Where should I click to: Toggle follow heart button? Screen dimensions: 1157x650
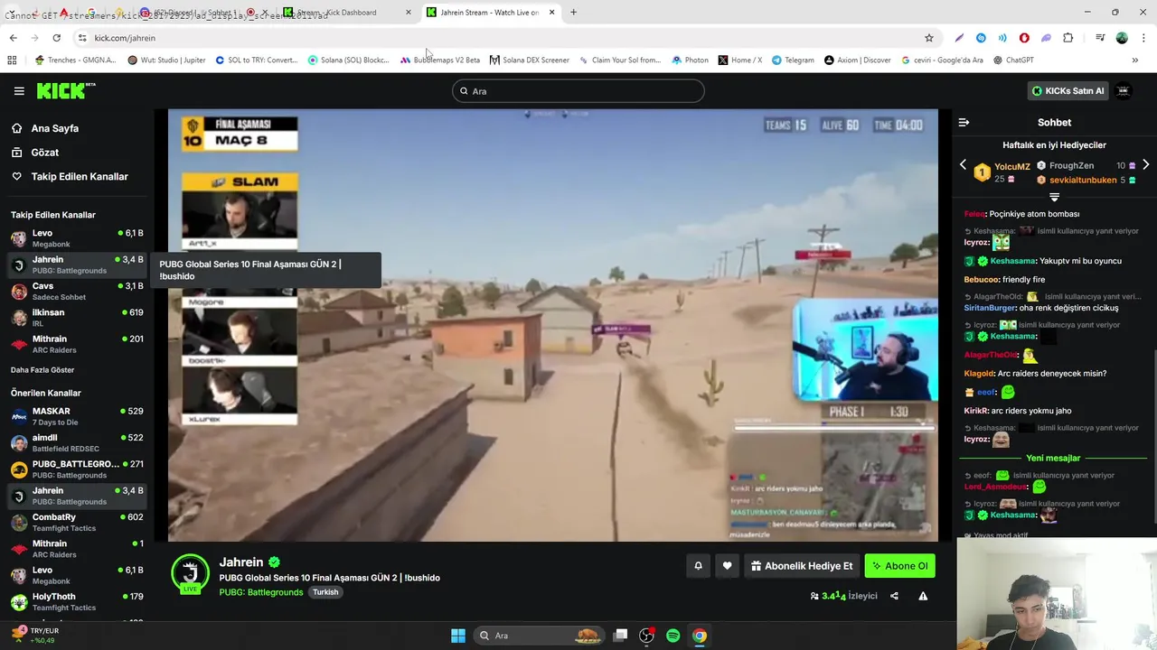(x=727, y=566)
